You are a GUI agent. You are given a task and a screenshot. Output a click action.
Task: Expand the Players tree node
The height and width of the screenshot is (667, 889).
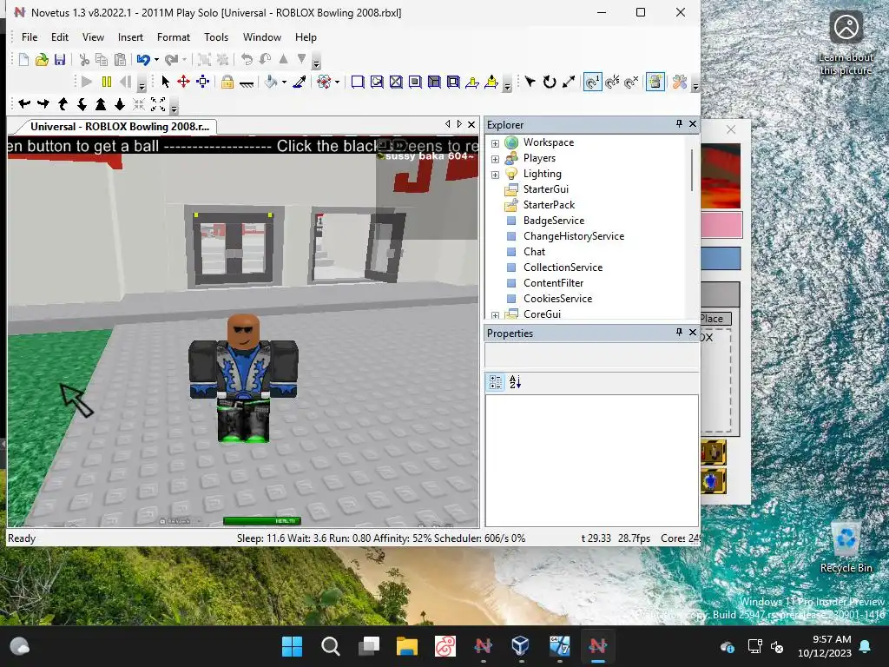tap(495, 160)
